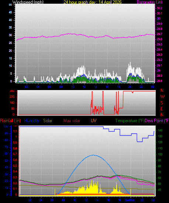
Task: Click the 28.8 barometer scale value
Action: pyautogui.click(x=159, y=81)
